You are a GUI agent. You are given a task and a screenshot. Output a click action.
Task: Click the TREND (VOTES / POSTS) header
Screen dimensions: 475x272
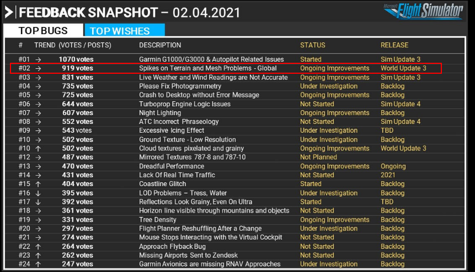[73, 45]
